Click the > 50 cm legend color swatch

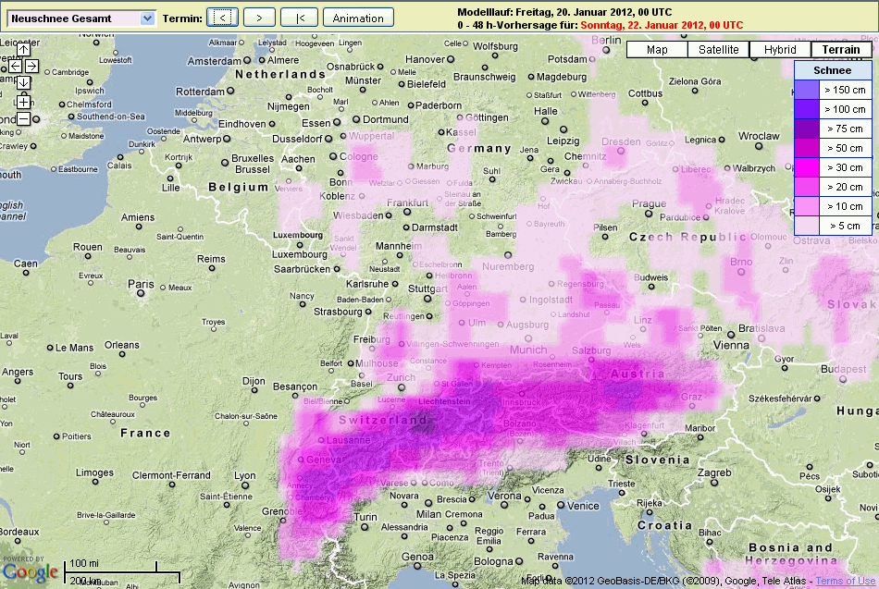[x=807, y=148]
